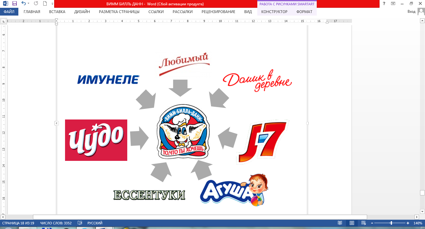The width and height of the screenshot is (425, 229).
Task: Open the ФАЙЛ tab
Action: [x=9, y=12]
